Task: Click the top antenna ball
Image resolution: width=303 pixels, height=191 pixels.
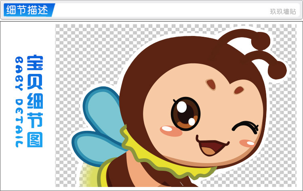Action: coord(261,41)
